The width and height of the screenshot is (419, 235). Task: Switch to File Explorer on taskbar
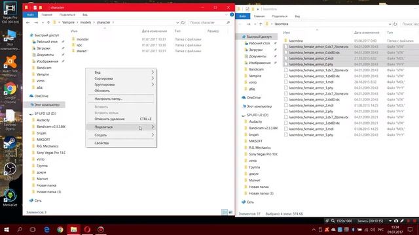coord(74,229)
